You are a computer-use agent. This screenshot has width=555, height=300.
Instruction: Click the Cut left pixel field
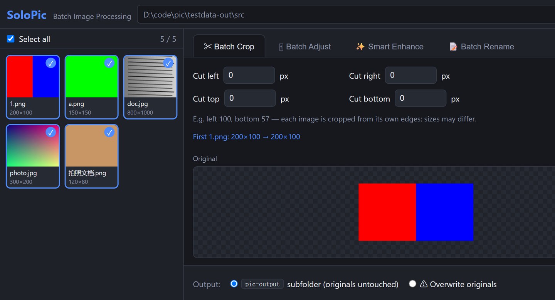point(249,75)
